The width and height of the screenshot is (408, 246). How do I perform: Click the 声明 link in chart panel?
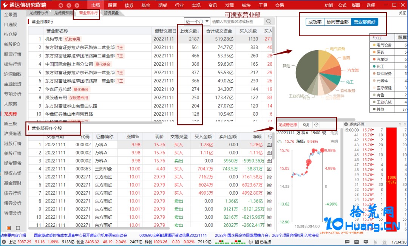pos(334,141)
